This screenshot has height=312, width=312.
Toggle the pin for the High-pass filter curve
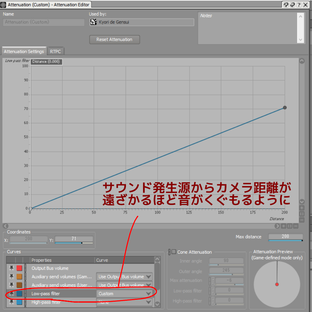(11, 302)
